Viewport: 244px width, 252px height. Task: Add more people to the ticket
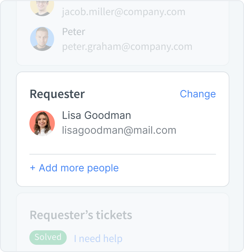pyautogui.click(x=78, y=168)
